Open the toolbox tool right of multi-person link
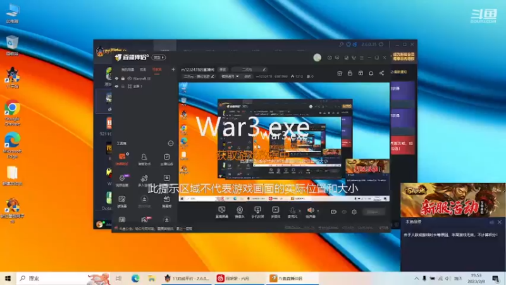 (x=166, y=179)
